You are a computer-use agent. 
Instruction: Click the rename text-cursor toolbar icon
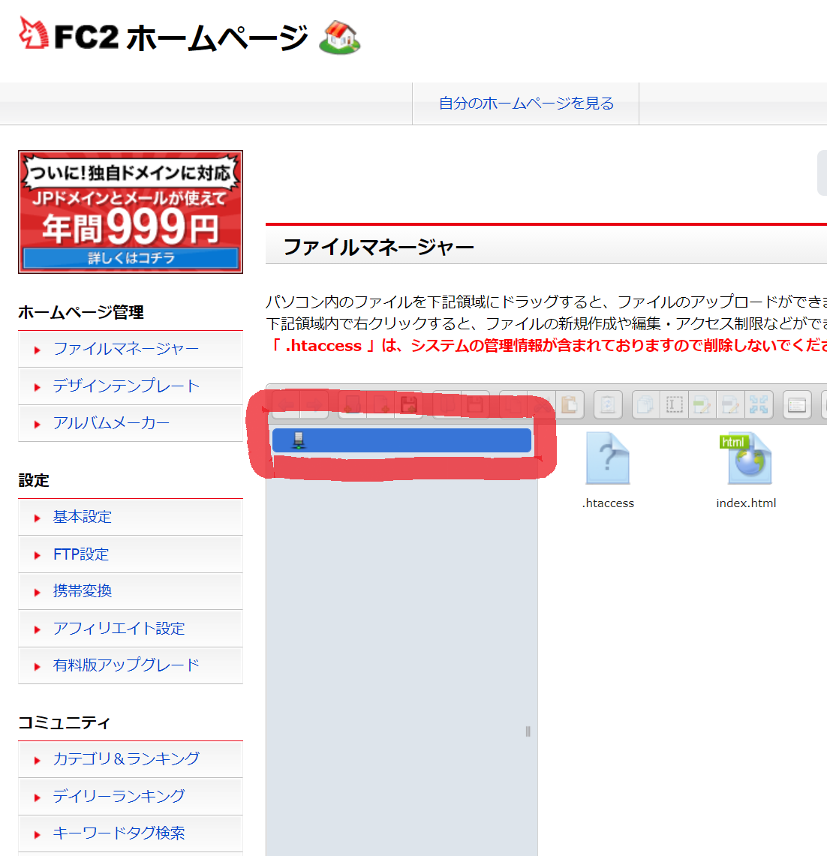pyautogui.click(x=674, y=405)
